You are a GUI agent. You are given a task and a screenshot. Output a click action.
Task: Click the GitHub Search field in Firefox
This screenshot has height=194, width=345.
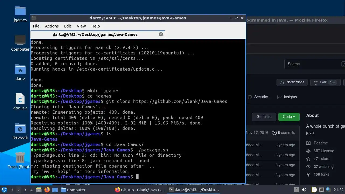coord(315,64)
